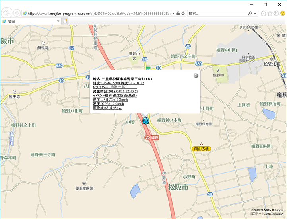Close the map info popup
Viewport: 287px width, 219px height.
pos(196,76)
